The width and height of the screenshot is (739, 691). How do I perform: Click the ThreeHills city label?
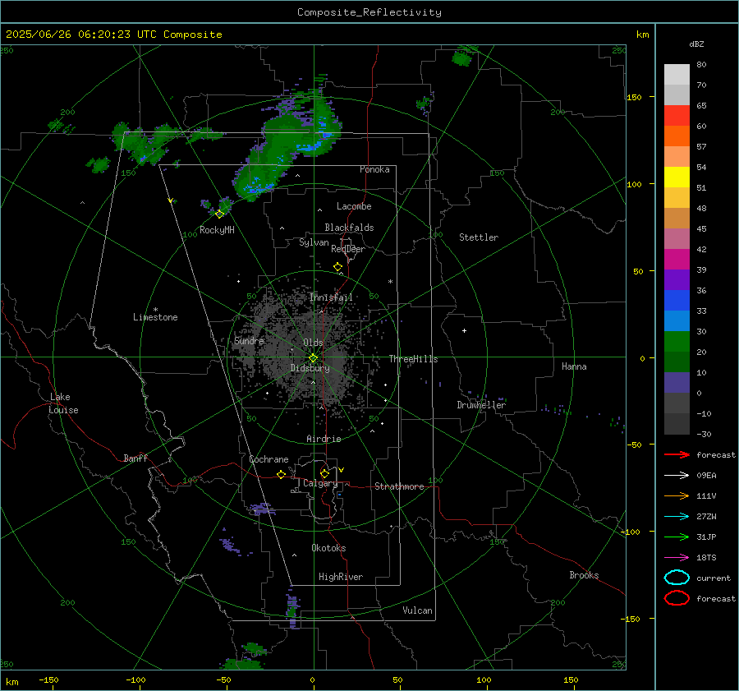coord(413,359)
